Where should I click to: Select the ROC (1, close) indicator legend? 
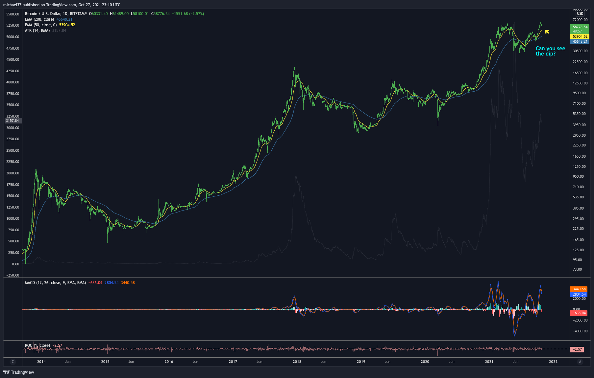click(37, 345)
